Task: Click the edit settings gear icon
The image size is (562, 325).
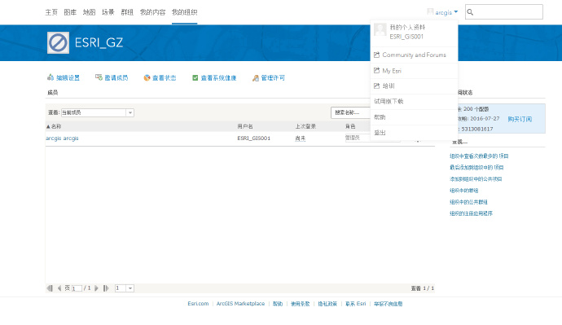Action: coord(50,77)
